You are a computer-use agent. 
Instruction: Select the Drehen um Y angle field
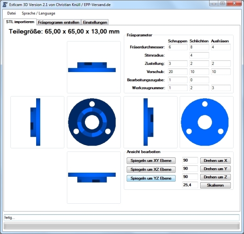(190, 169)
